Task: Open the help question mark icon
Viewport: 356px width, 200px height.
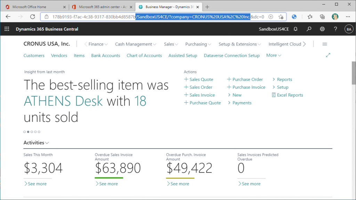Action: click(335, 29)
